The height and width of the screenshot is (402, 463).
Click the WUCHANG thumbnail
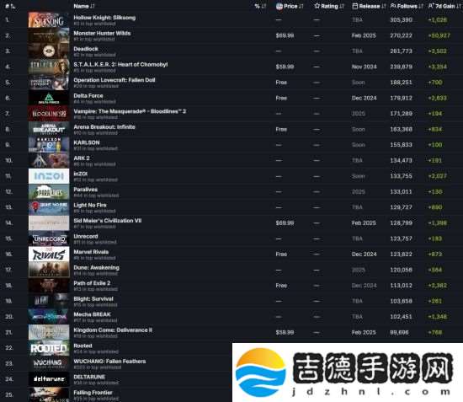point(49,363)
